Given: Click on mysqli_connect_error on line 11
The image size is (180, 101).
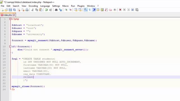Looking at the screenshot, I should coord(68,50).
